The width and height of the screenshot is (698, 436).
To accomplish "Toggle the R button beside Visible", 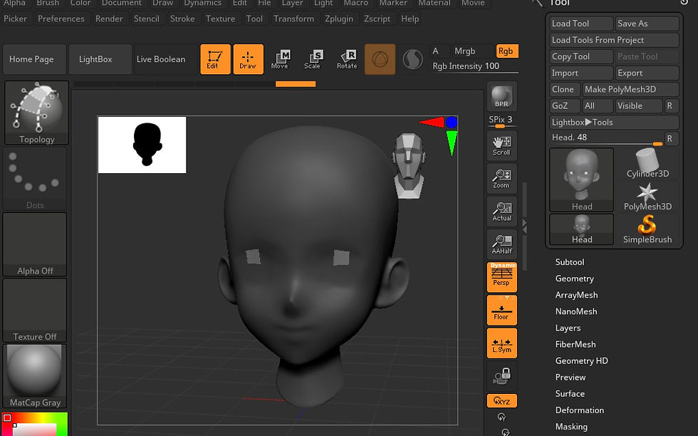I will (671, 105).
